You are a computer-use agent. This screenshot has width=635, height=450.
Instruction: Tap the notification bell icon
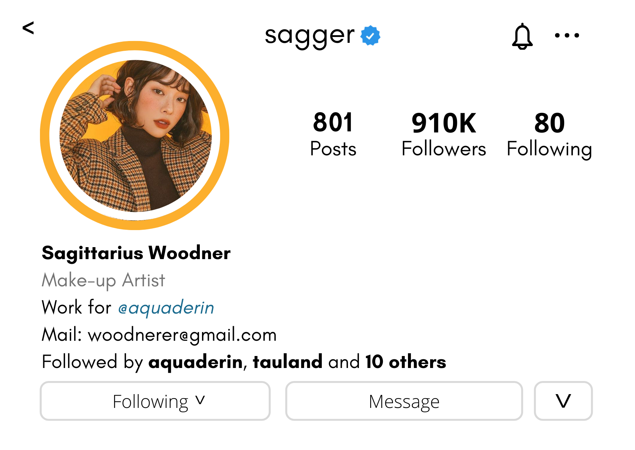coord(522,36)
